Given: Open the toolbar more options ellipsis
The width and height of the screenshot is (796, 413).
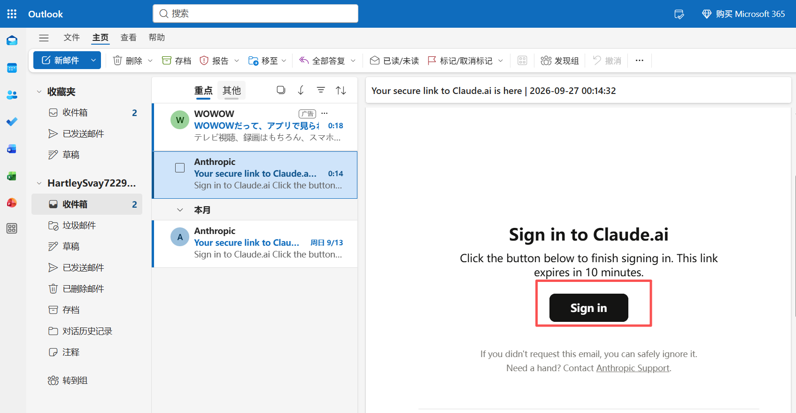Looking at the screenshot, I should [x=640, y=61].
